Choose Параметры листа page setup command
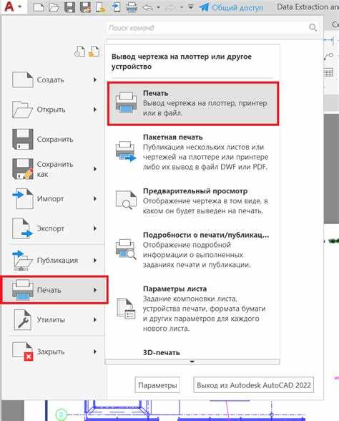Viewport: 339px width, 421px height. (193, 309)
